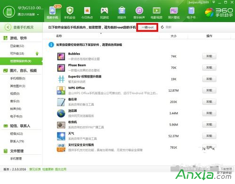Sort by the 大小 column header

point(173,36)
